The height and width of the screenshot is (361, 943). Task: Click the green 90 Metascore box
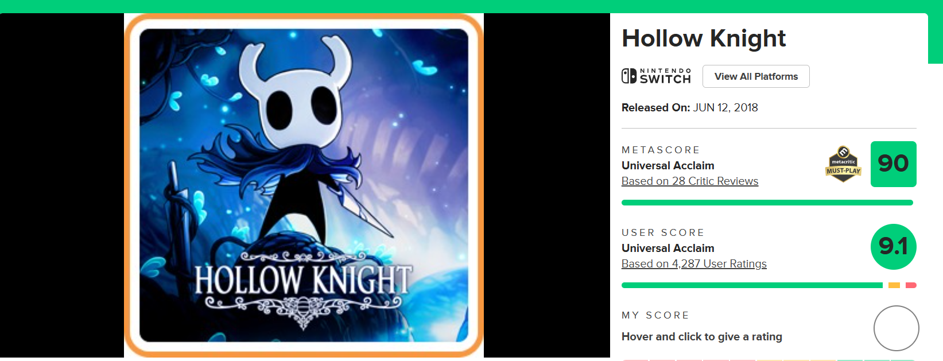pyautogui.click(x=893, y=164)
